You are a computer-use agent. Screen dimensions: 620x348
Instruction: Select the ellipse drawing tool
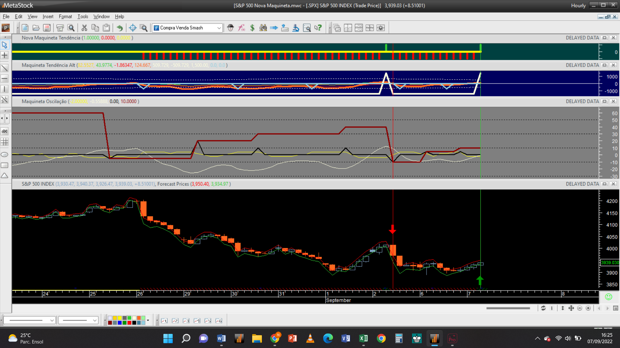pyautogui.click(x=5, y=155)
